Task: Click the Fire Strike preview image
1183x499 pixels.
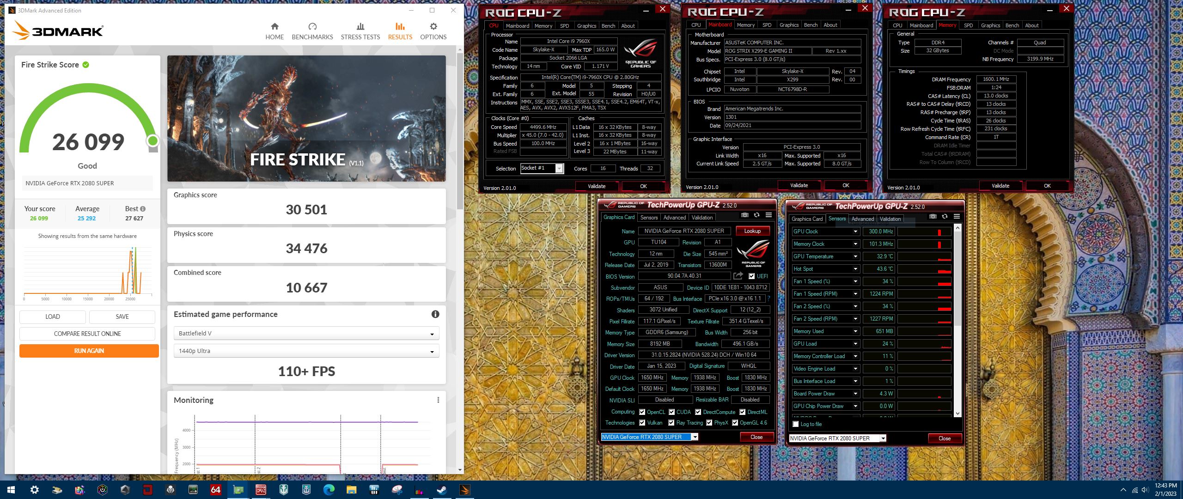Action: coord(306,118)
